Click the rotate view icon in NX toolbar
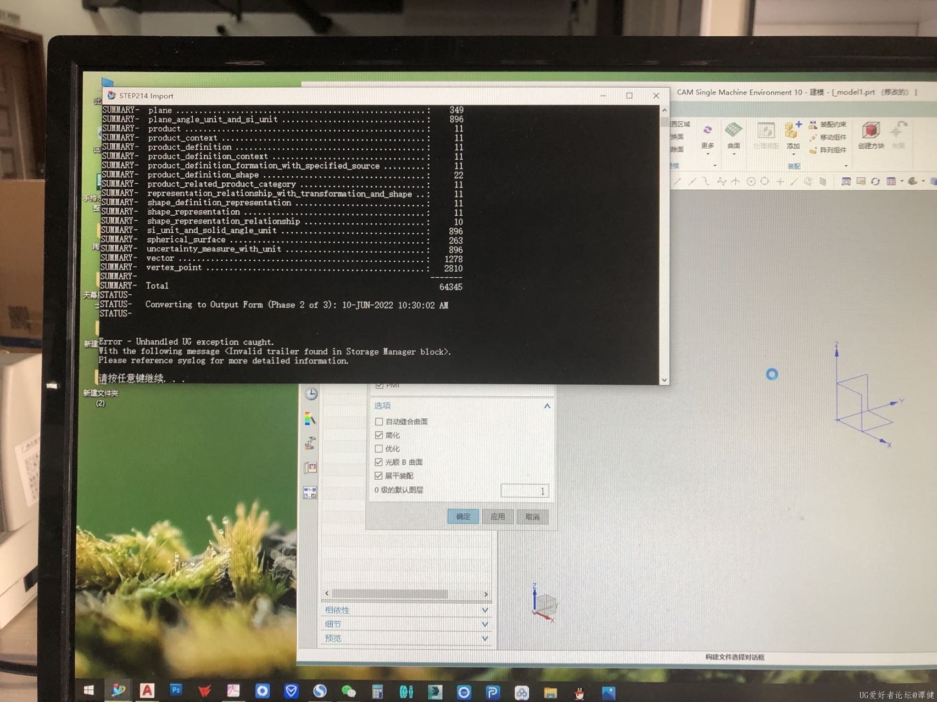This screenshot has height=702, width=937. click(875, 181)
